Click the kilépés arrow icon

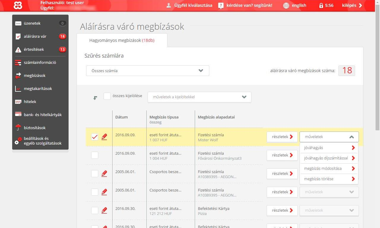(360, 5)
